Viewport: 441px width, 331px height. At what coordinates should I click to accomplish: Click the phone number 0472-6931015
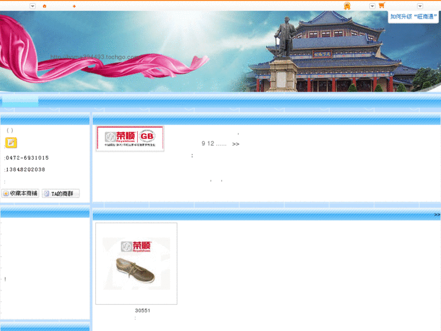(27, 158)
